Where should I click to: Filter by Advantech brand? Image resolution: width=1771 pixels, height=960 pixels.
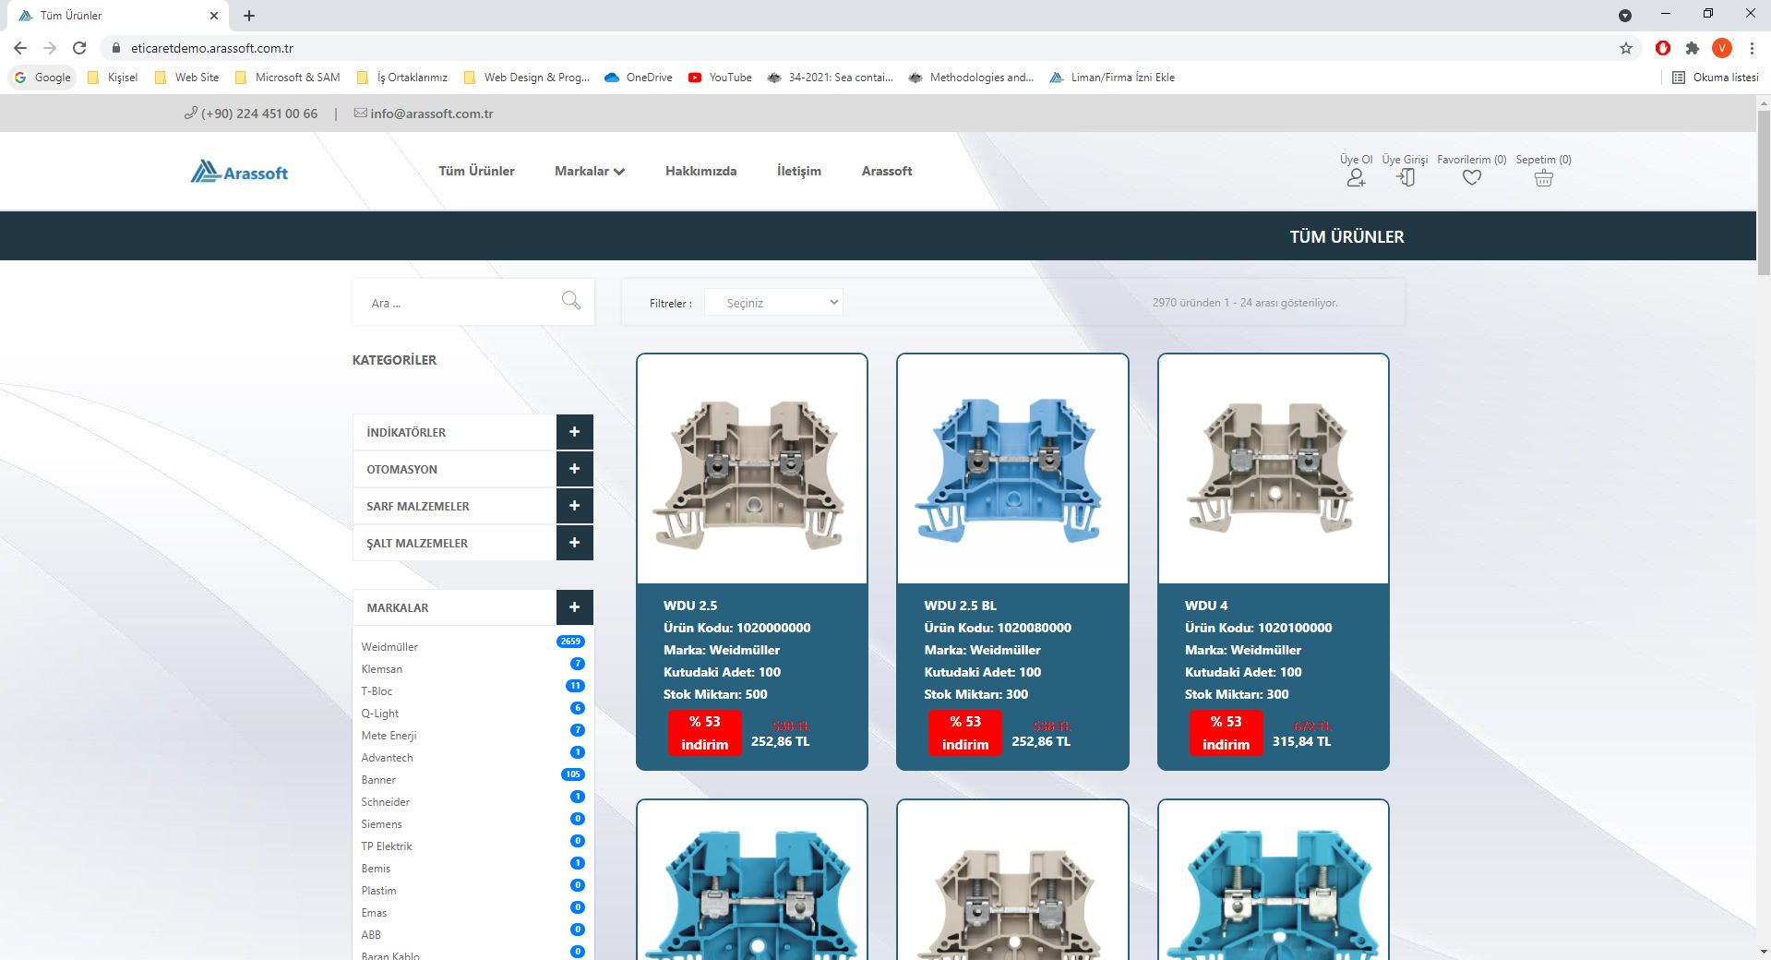(387, 758)
